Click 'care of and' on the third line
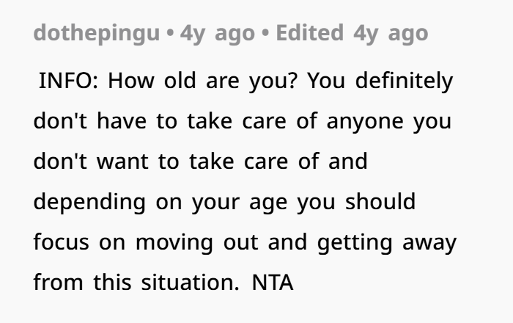The height and width of the screenshot is (323, 513). pyautogui.click(x=299, y=161)
